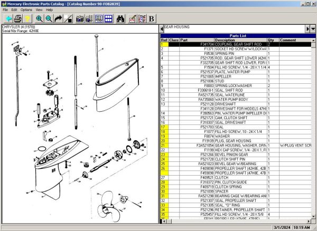317x231 pixels.
Task: Select the WATER PUMP BODY row
Action: [x=236, y=100]
